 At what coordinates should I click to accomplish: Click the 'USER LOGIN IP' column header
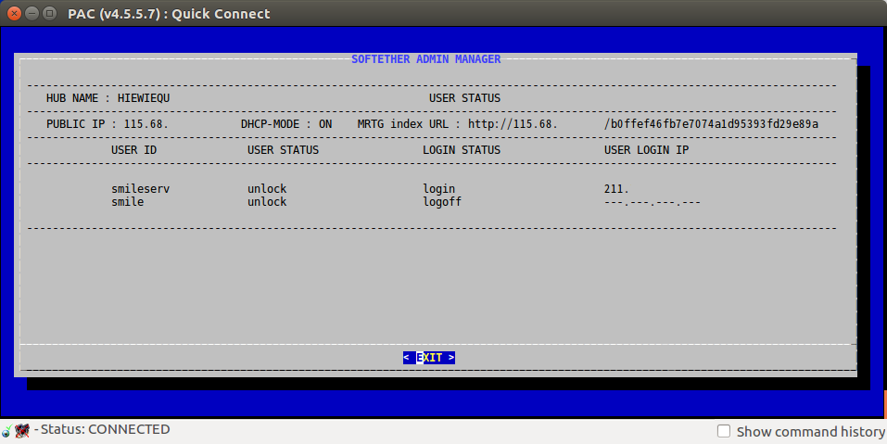pos(646,150)
